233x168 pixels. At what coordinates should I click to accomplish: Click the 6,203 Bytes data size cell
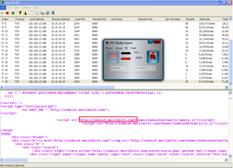(205, 54)
